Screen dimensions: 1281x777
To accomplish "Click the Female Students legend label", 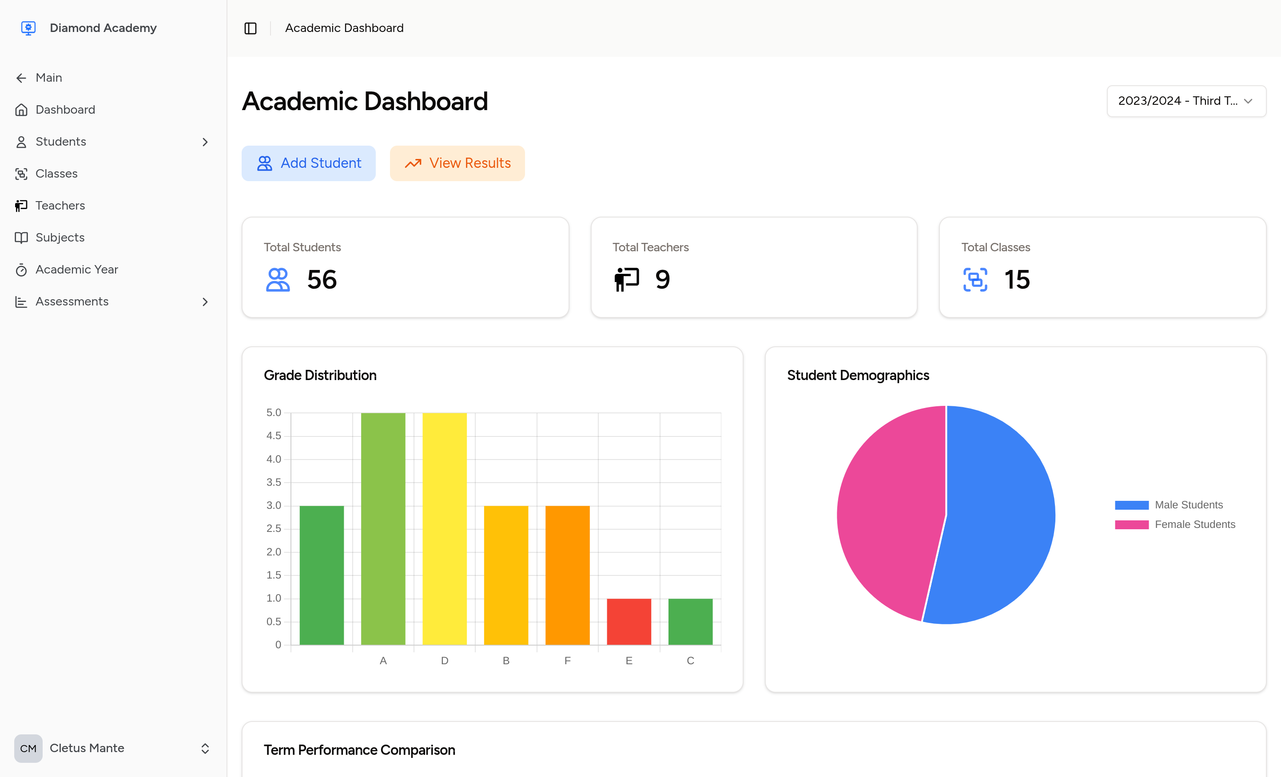I will coord(1195,524).
